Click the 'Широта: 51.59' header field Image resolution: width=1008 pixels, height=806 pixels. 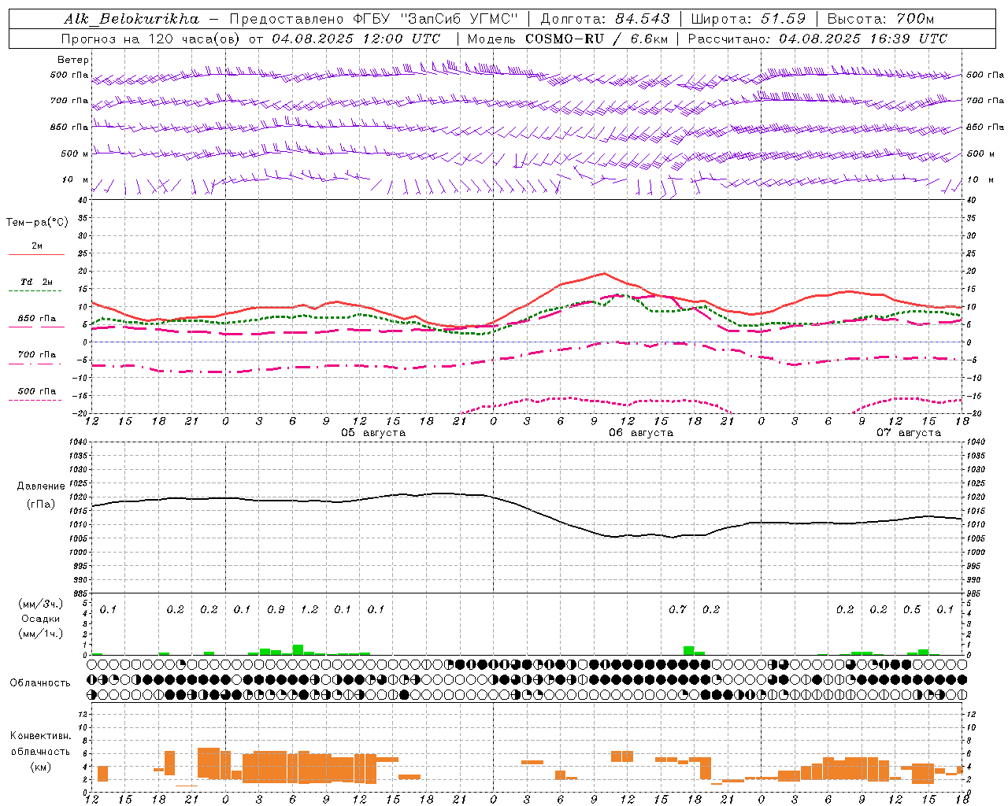pyautogui.click(x=748, y=19)
